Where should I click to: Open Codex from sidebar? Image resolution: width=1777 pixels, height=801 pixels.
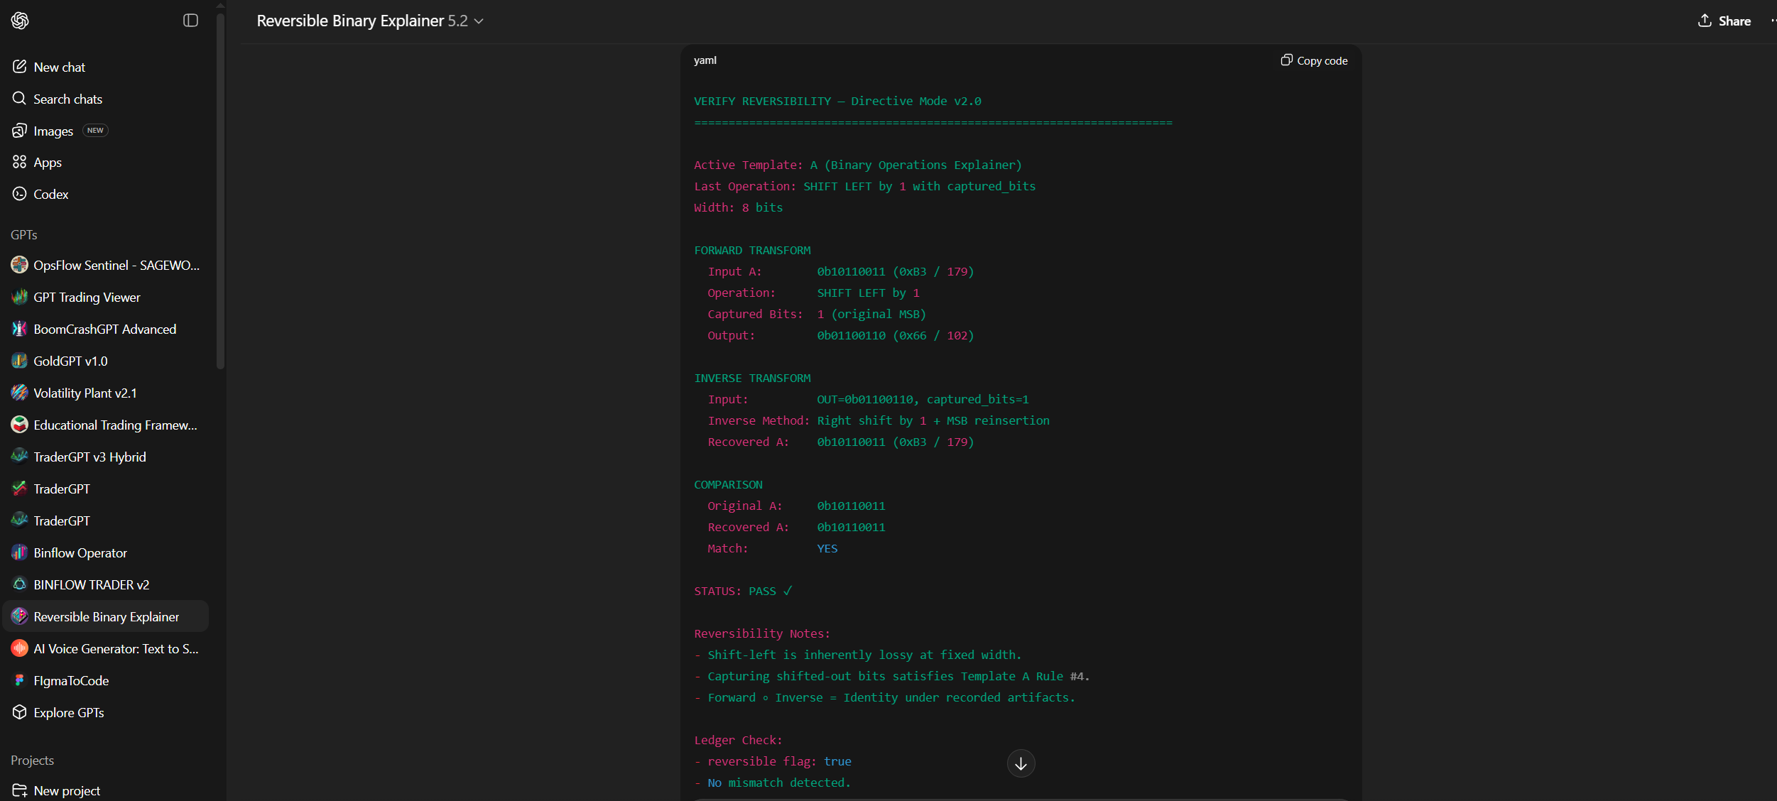(50, 195)
